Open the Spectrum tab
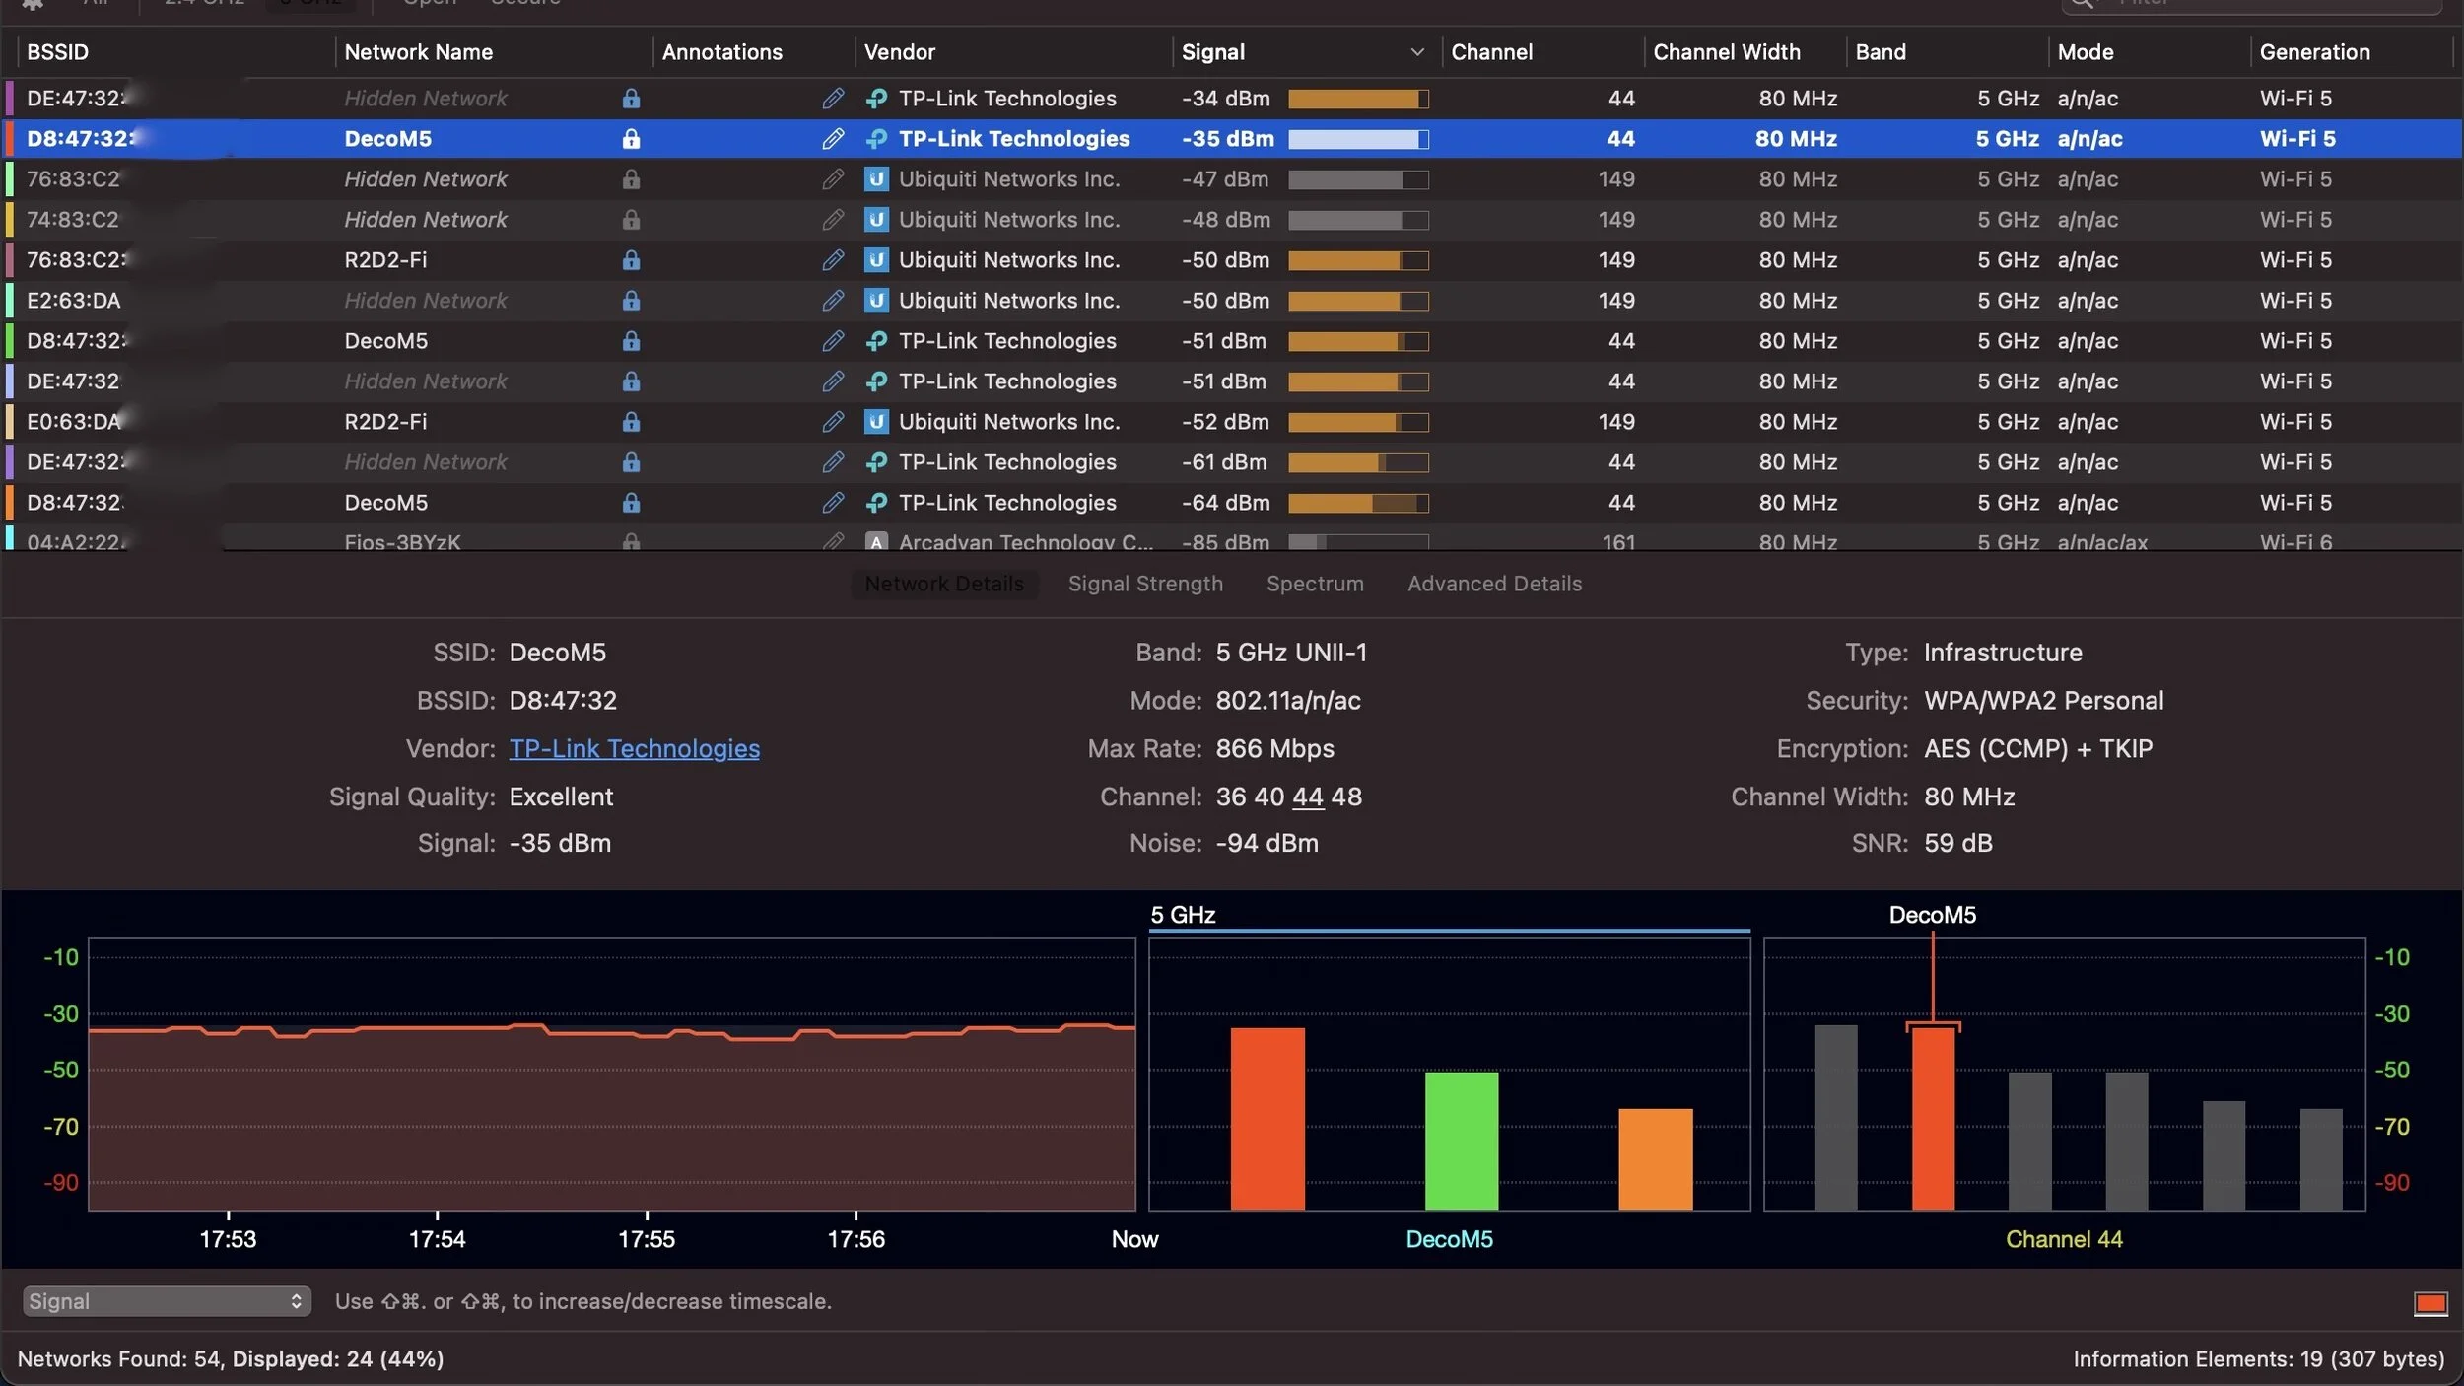 click(x=1315, y=584)
